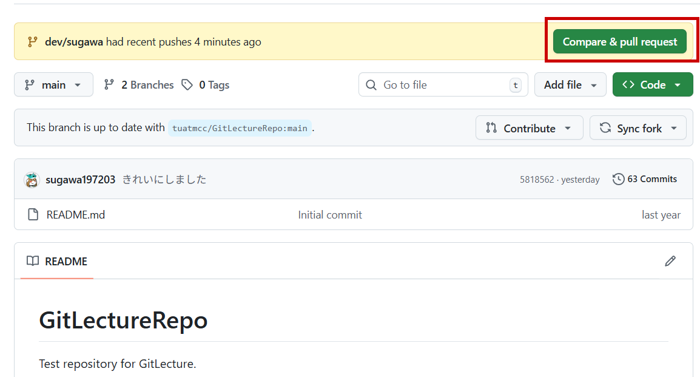Select the README tab
The image size is (700, 377).
(x=57, y=262)
